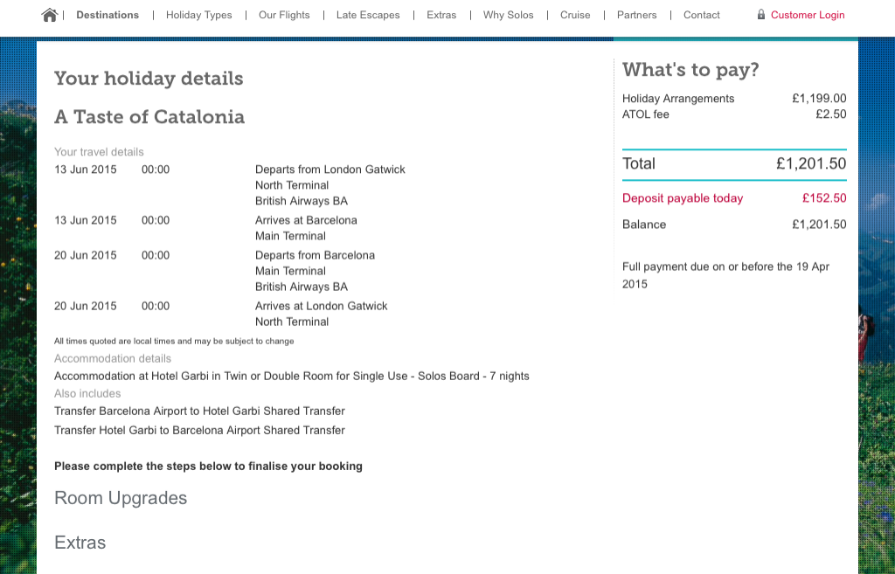Go to Our Flights page
The width and height of the screenshot is (895, 574).
pyautogui.click(x=284, y=16)
